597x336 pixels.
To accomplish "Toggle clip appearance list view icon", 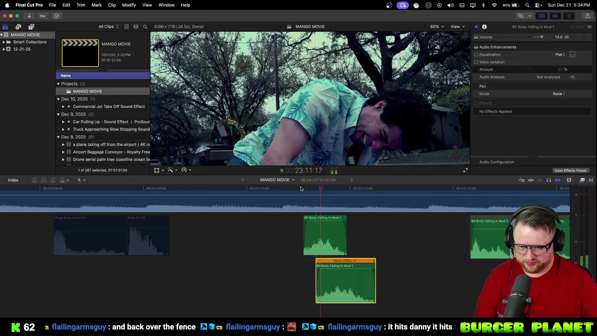I will (x=126, y=27).
